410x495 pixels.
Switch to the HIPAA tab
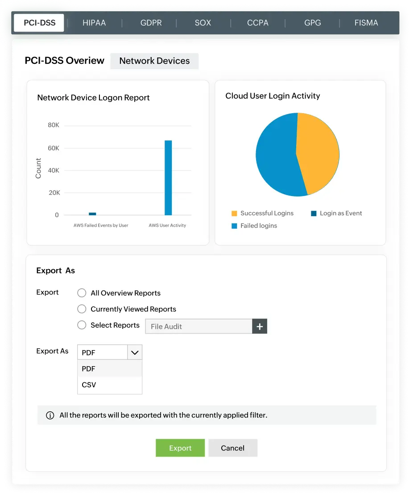tap(94, 23)
